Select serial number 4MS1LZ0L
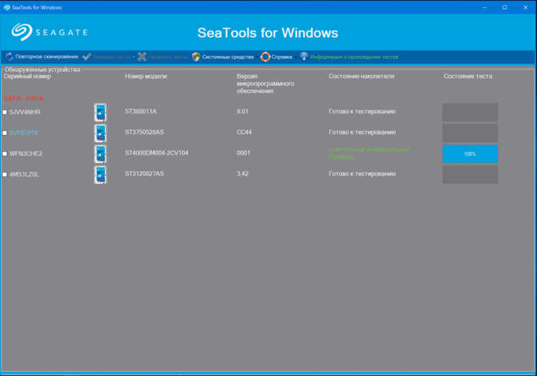Screen dimensions: 537x376 point(24,174)
